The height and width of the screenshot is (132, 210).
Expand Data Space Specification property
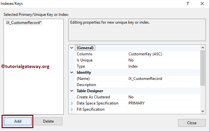click(x=72, y=103)
